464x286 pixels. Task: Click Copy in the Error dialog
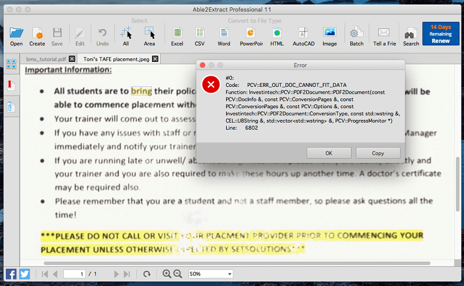(x=378, y=153)
